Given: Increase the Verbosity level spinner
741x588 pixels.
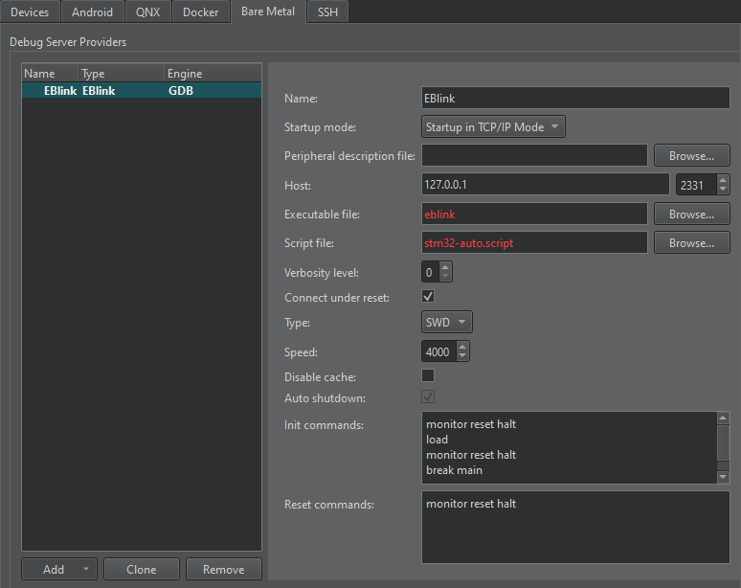Looking at the screenshot, I should (445, 268).
